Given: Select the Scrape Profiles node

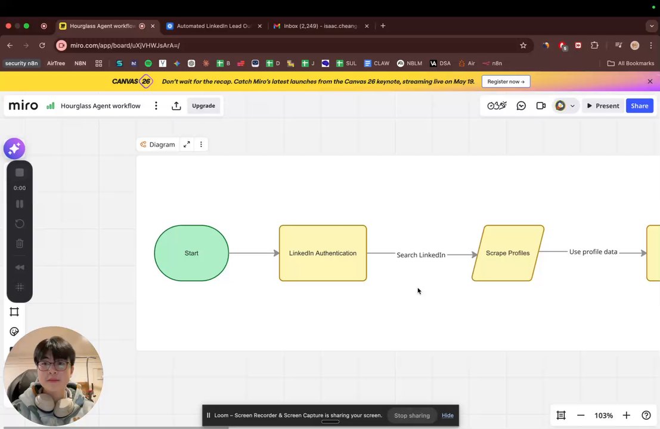Looking at the screenshot, I should click(507, 253).
